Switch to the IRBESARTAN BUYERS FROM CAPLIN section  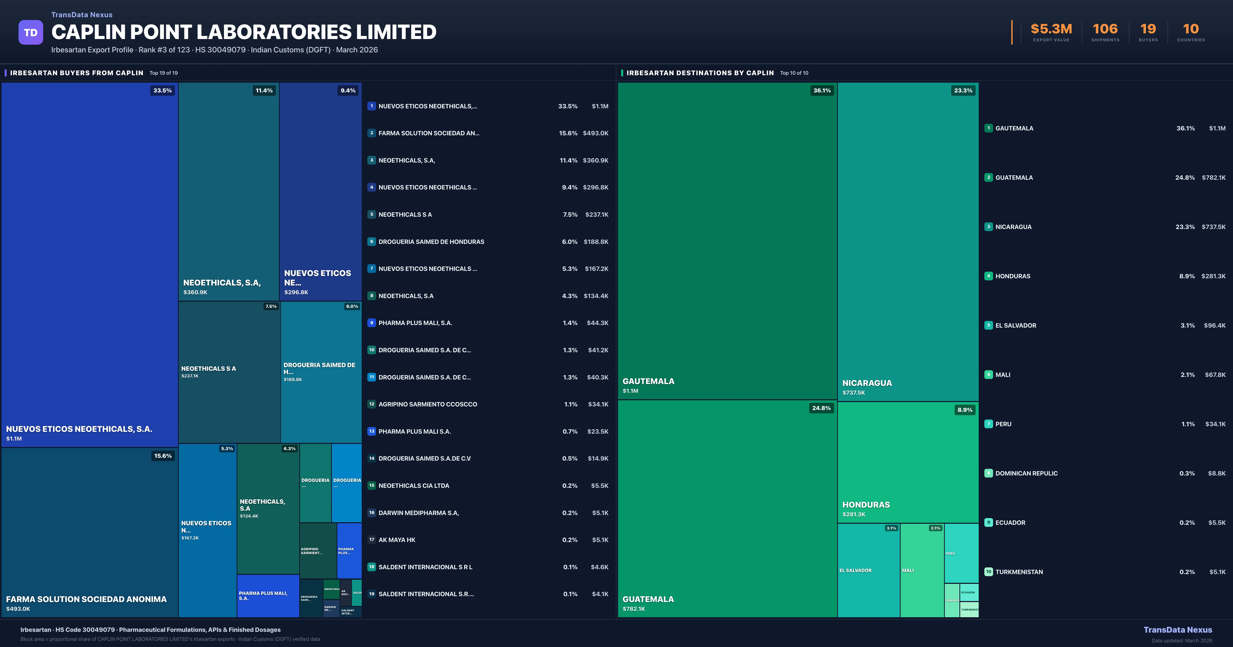pos(77,73)
